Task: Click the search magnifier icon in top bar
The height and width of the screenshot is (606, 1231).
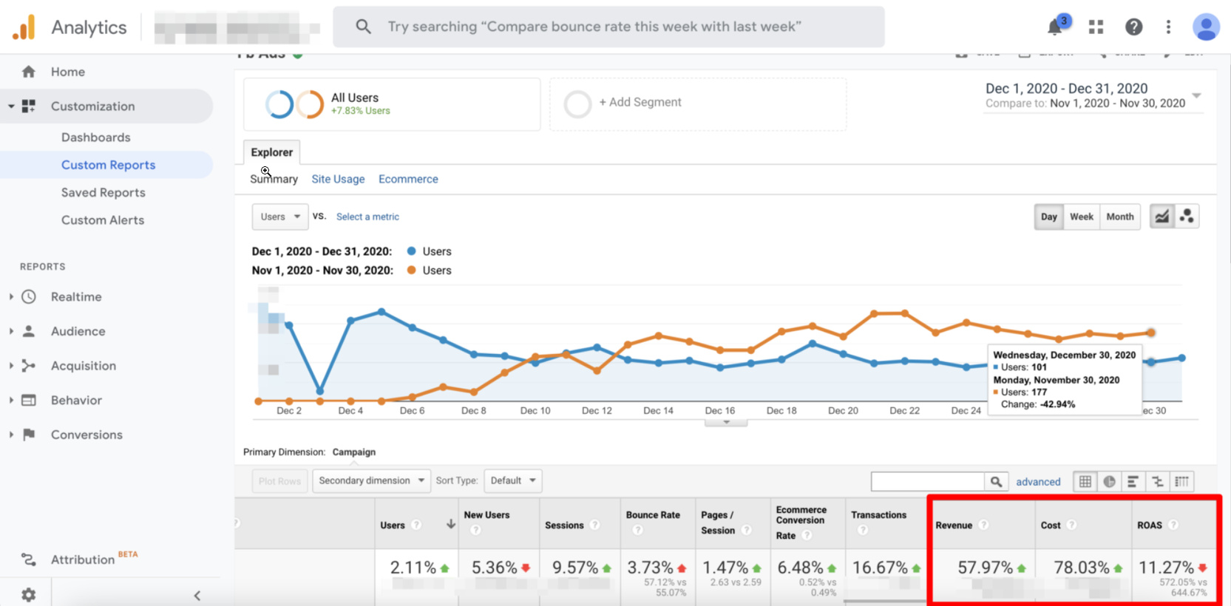Action: 363,27
